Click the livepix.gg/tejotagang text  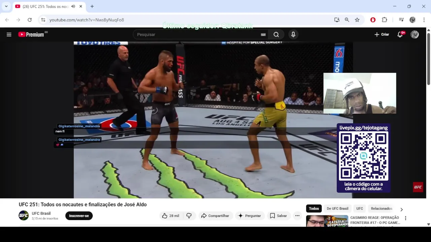click(x=364, y=128)
